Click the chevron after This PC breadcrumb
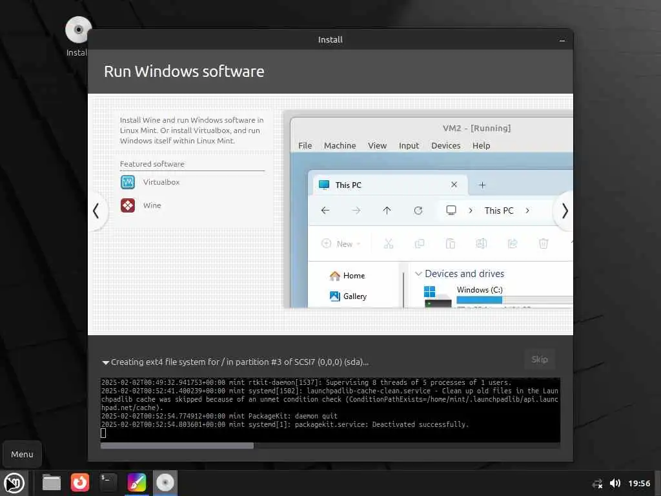Image resolution: width=661 pixels, height=496 pixels. (x=527, y=211)
